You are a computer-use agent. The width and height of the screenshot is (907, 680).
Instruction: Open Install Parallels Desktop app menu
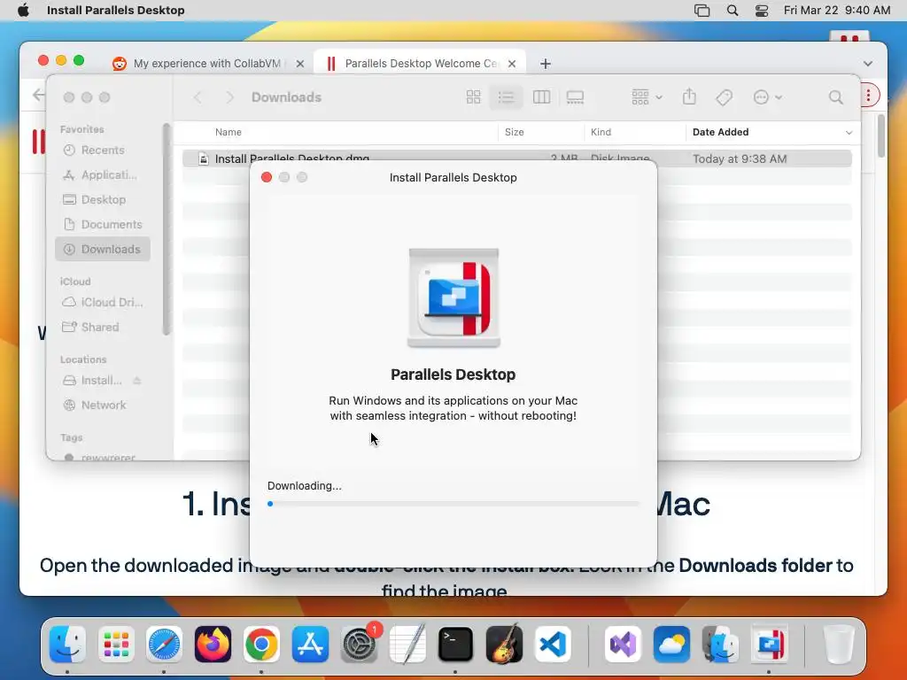[116, 11]
